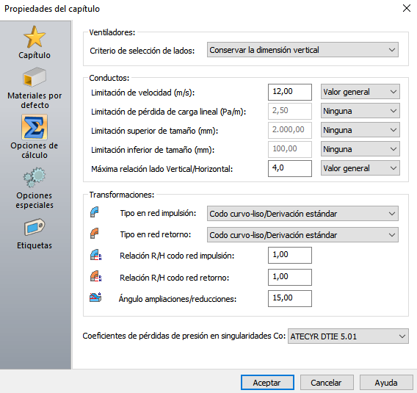The height and width of the screenshot is (393, 417).
Task: Click the R/H codo red impulsión icon
Action: point(95,255)
